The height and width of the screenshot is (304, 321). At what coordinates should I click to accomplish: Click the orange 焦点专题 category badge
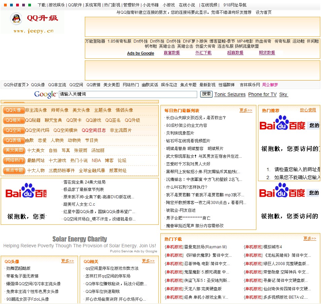coord(14,170)
